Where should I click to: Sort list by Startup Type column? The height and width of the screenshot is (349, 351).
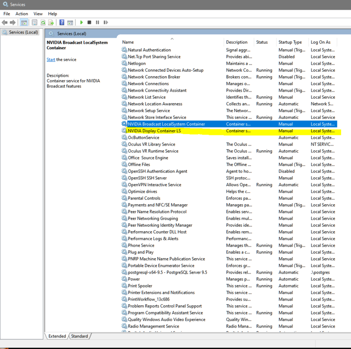click(x=290, y=42)
